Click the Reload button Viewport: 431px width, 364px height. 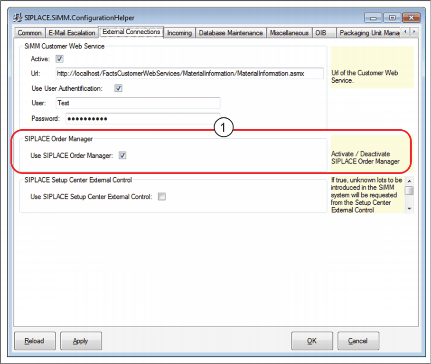pyautogui.click(x=35, y=341)
